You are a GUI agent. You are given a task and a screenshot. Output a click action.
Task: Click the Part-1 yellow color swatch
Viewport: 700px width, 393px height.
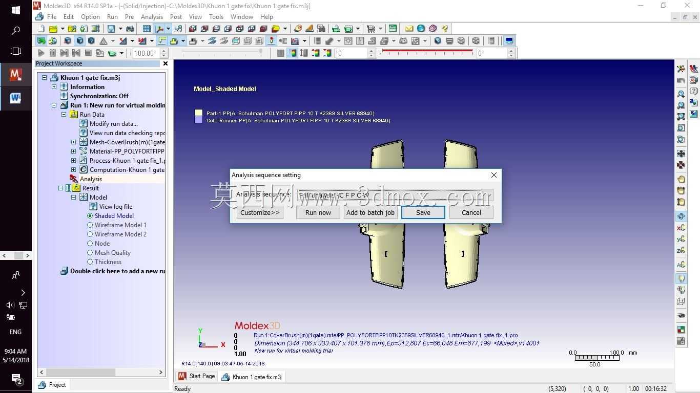(x=198, y=113)
